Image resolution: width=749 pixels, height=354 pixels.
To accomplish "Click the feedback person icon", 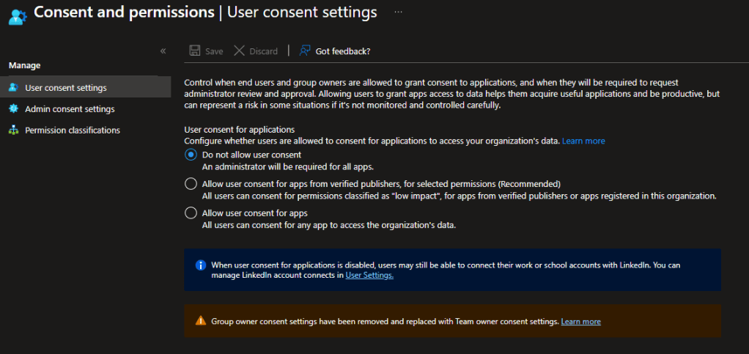I will point(305,51).
